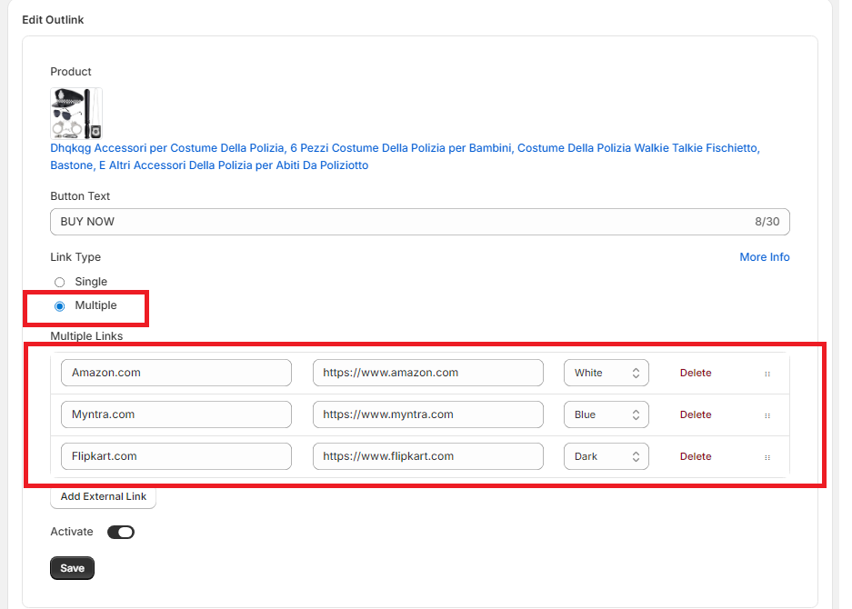This screenshot has height=609, width=852.
Task: Click the 8/30 character counter
Action: (x=767, y=222)
